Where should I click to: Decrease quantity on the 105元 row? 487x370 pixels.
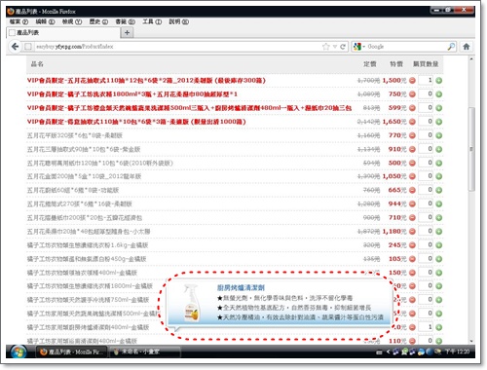(412, 259)
